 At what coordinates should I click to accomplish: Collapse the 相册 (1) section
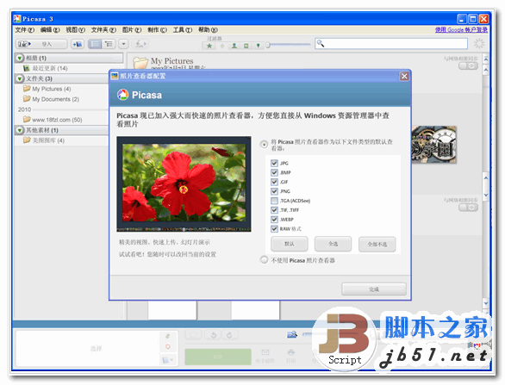(x=20, y=58)
